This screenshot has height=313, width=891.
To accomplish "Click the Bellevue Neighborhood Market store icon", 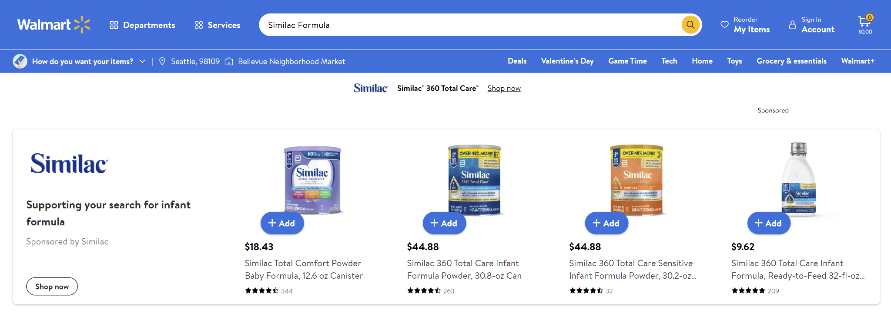I will 229,61.
